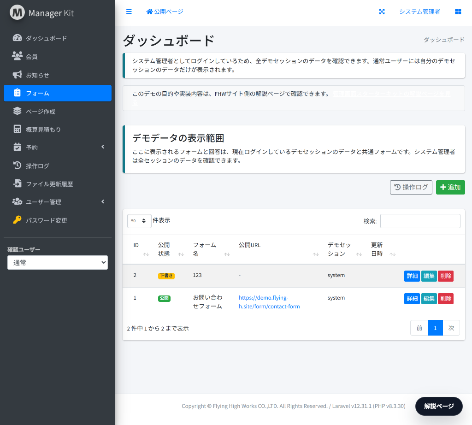Focus the 検索 search field
Screen dimensions: 472x425
point(420,221)
